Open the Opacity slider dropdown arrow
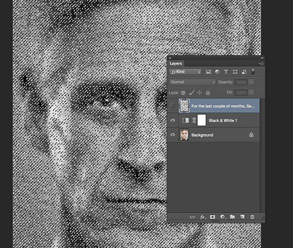The height and width of the screenshot is (248, 293). click(x=252, y=82)
